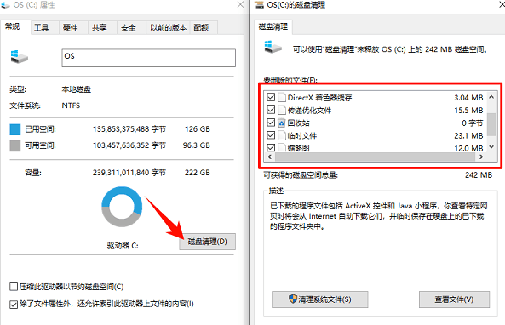Click the file icon beside 临时文件
Image resolution: width=505 pixels, height=325 pixels.
(282, 135)
